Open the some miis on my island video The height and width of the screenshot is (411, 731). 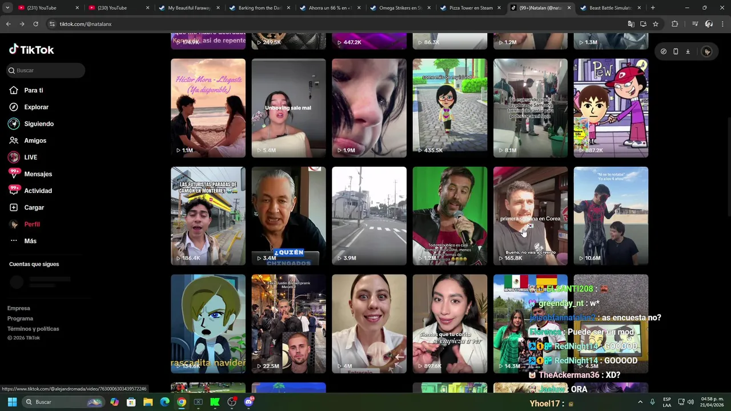click(x=450, y=108)
